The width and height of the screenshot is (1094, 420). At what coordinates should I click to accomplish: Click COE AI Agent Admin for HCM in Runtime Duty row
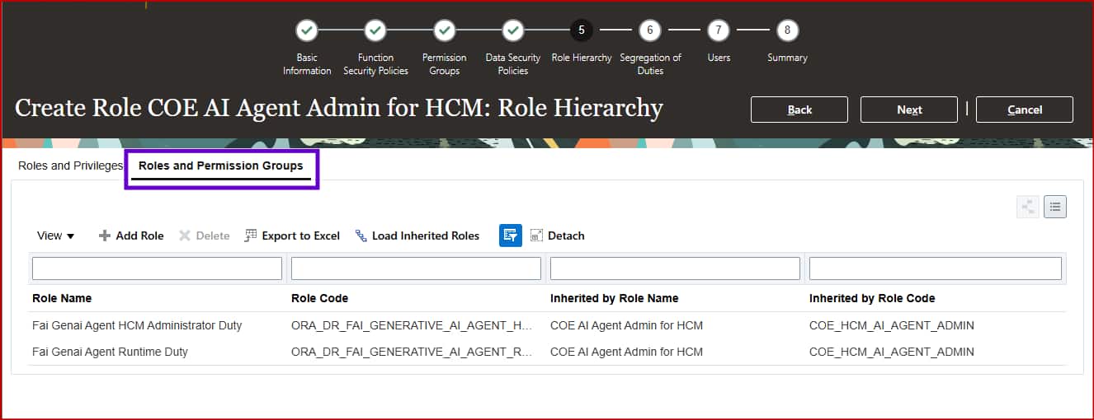tap(626, 352)
